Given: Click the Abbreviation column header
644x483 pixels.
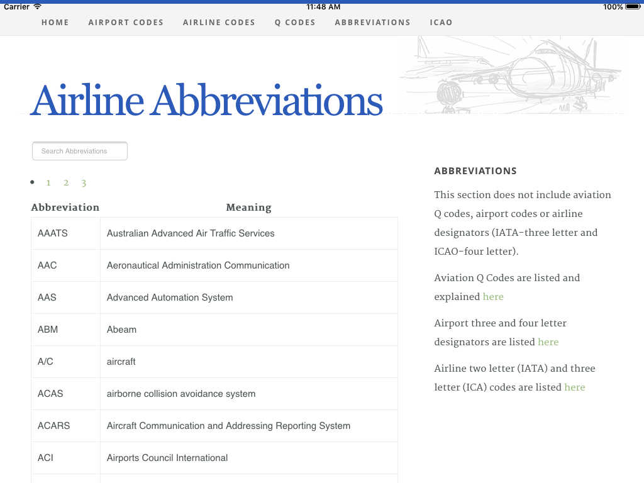Looking at the screenshot, I should 65,208.
